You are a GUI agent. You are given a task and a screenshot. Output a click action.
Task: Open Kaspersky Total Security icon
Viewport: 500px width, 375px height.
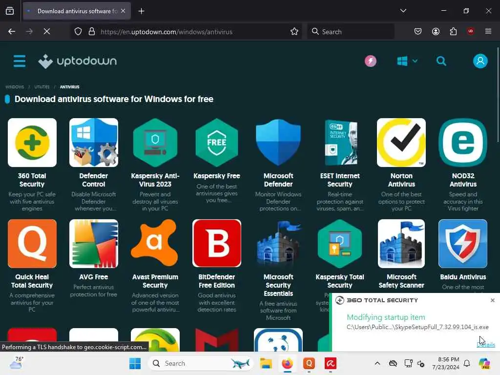click(x=340, y=244)
